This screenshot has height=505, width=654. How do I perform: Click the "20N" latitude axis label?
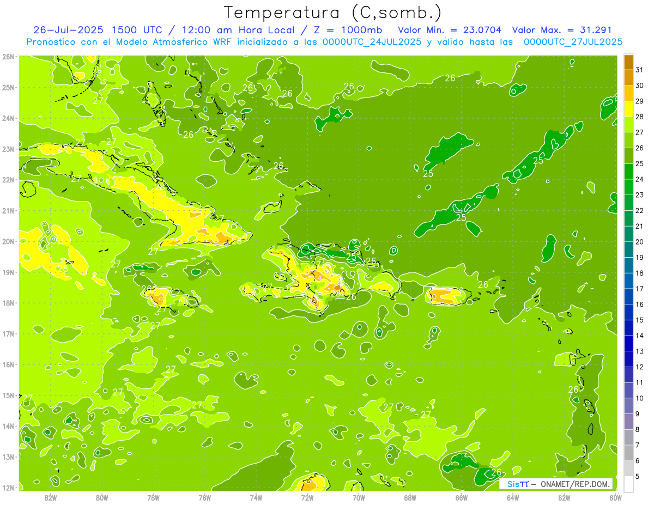tap(8, 241)
